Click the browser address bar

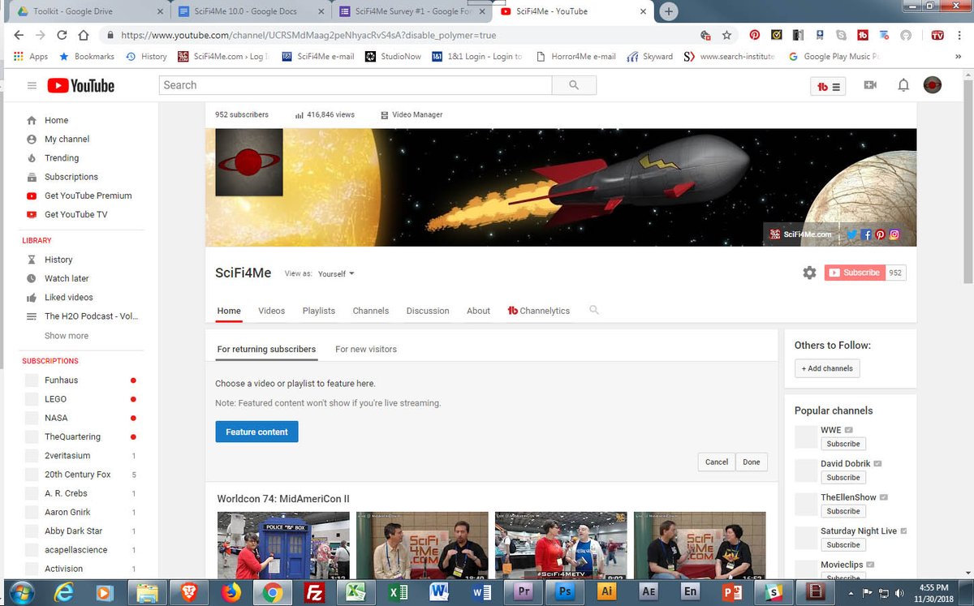coord(406,35)
